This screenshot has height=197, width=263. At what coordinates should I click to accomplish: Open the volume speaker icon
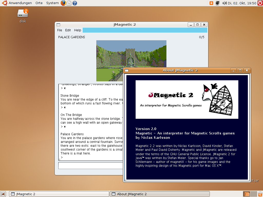(224, 3)
